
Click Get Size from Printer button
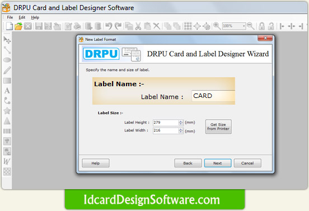click(x=218, y=126)
